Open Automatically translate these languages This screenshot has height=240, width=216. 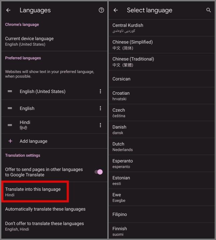54,209
